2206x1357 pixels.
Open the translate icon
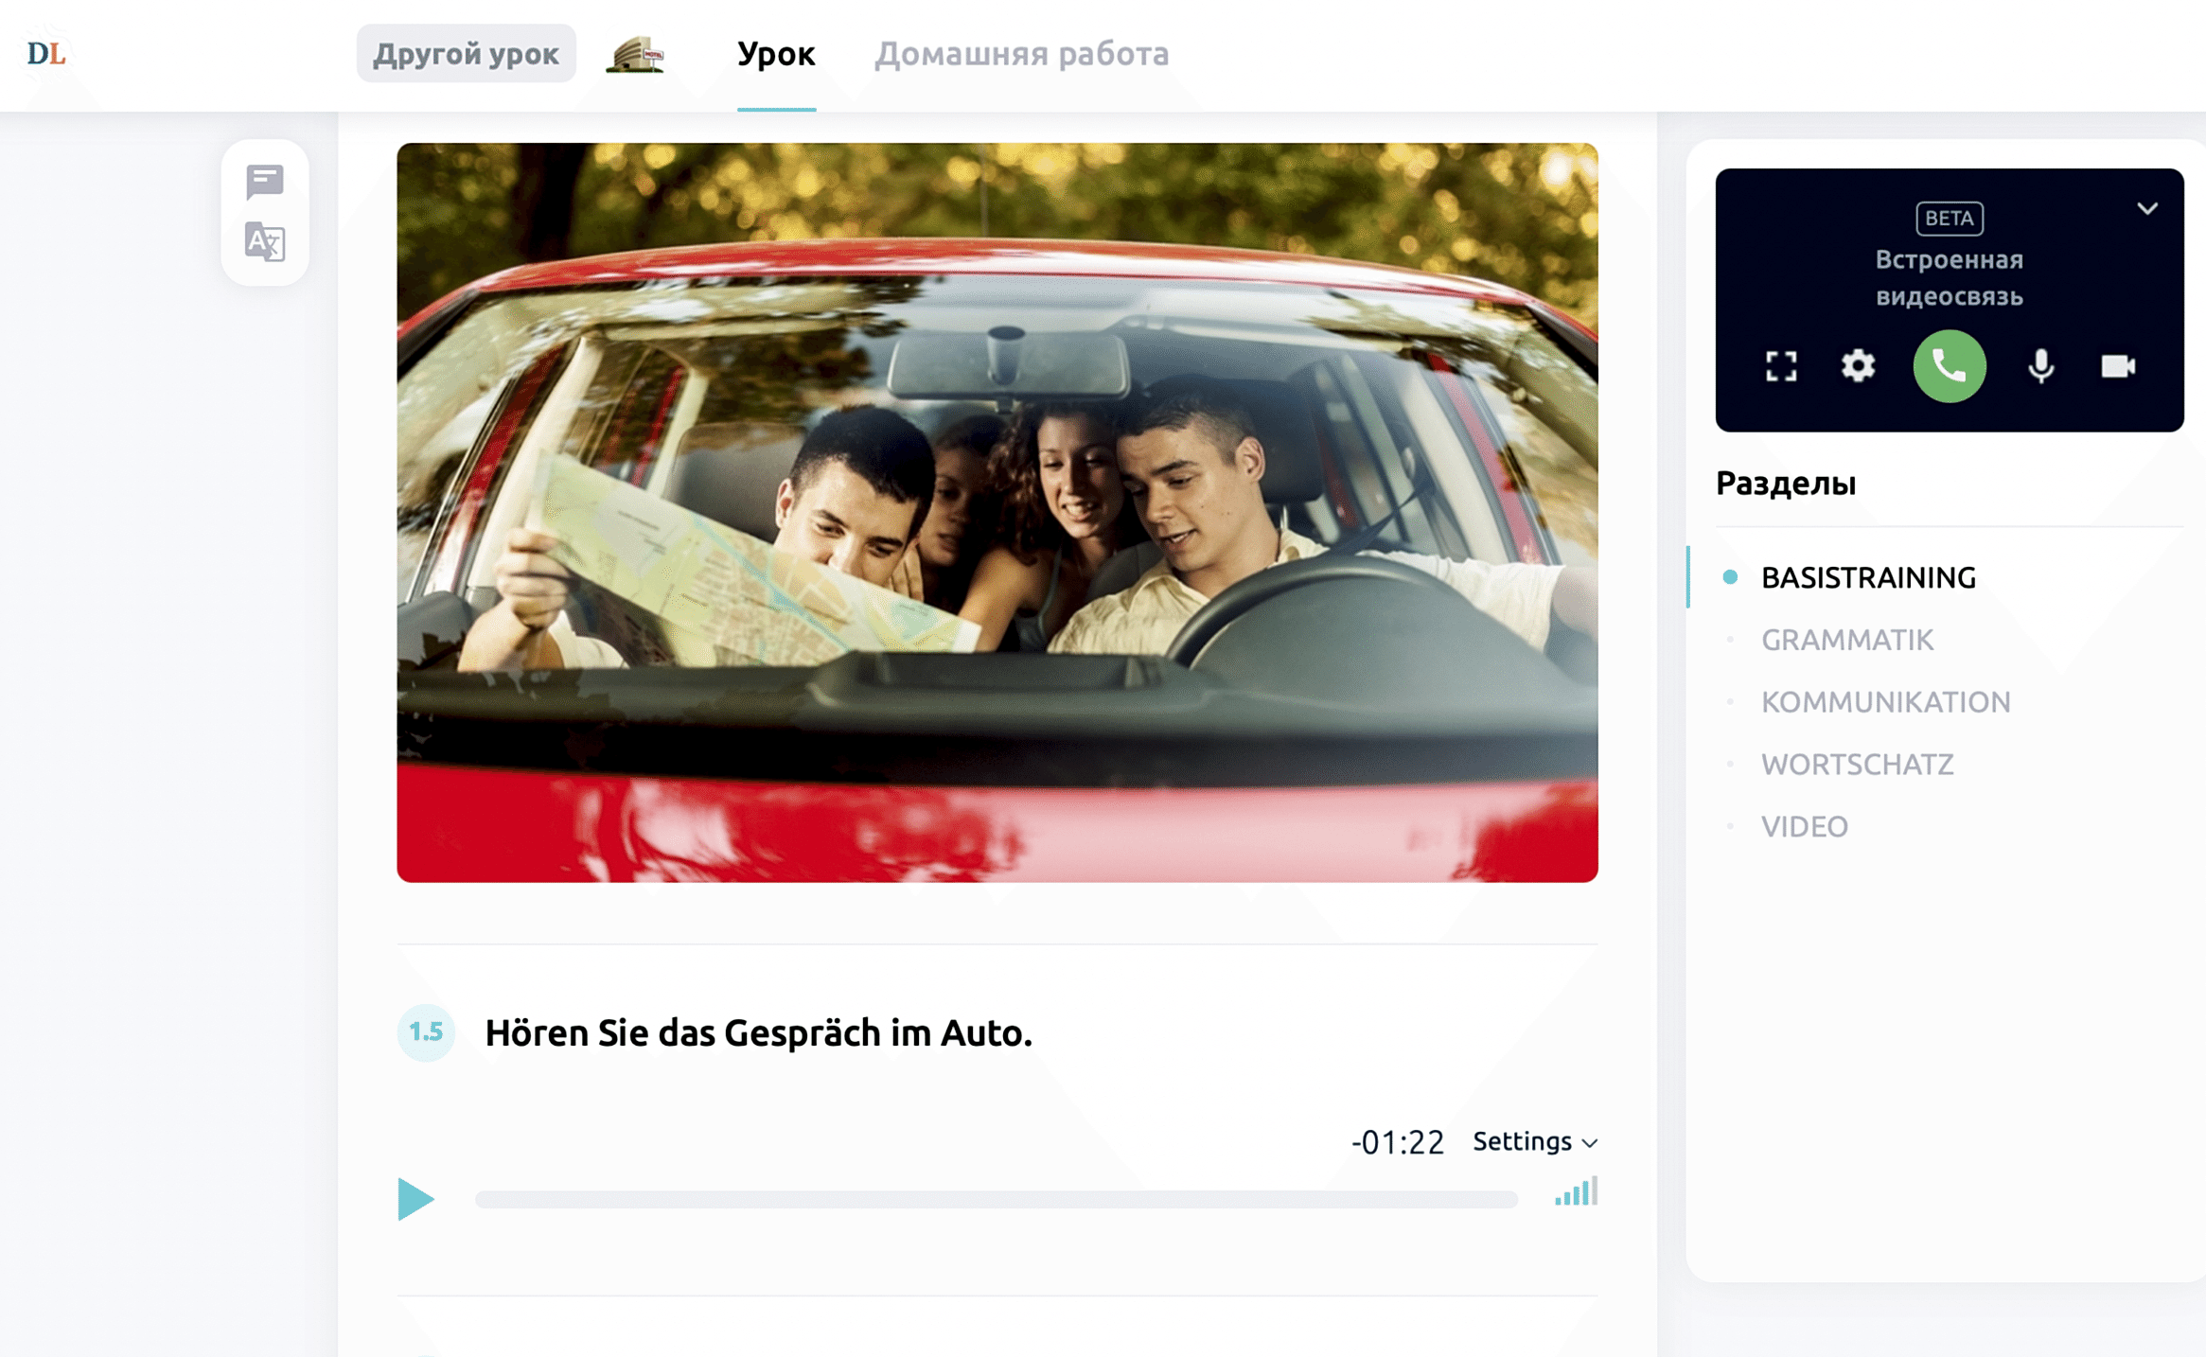click(265, 242)
